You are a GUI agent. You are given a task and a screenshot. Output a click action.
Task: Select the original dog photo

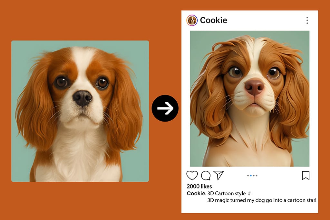pos(80,111)
